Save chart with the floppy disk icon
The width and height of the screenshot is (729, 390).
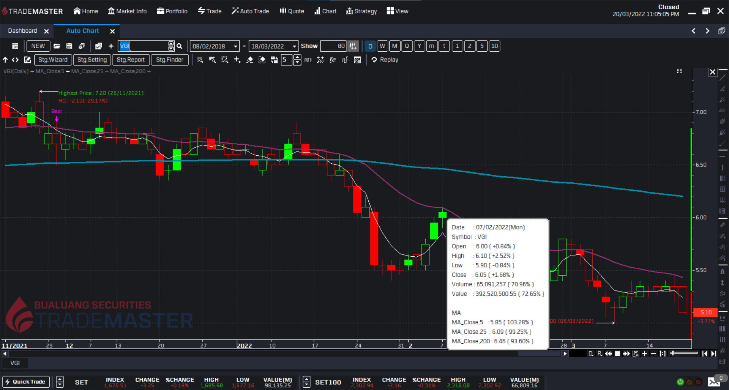[x=69, y=46]
